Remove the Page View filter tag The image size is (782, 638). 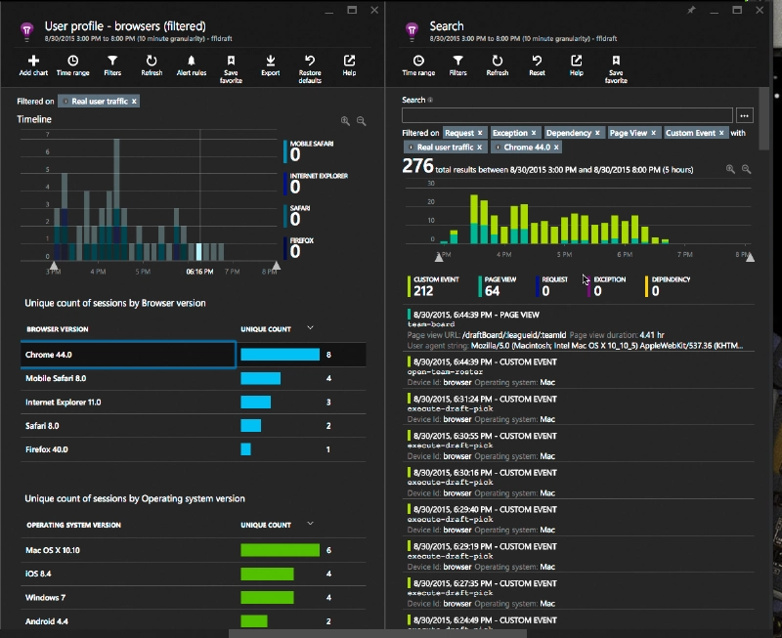coord(653,133)
